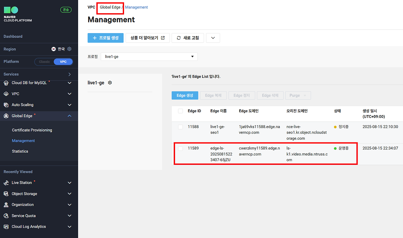
Task: Click the Korea flag region icon
Action: [54, 49]
